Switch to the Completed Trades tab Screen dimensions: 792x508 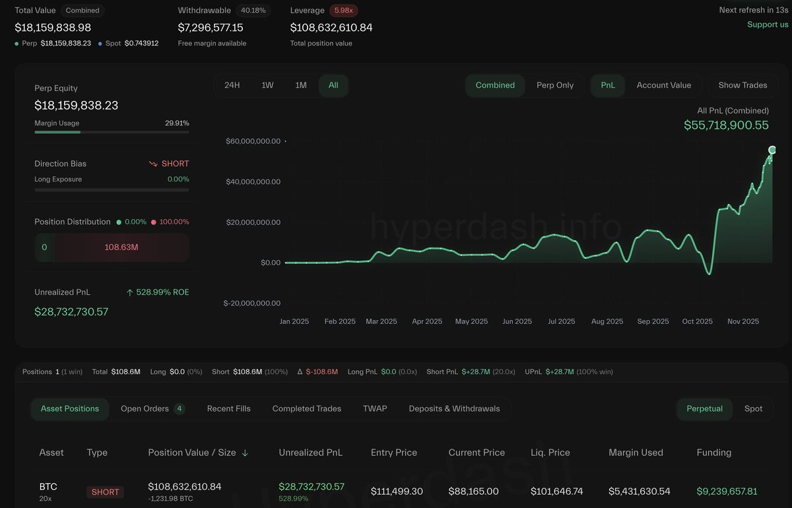click(x=306, y=408)
